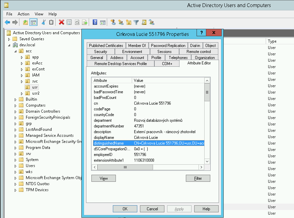
Task: Expand the TPM Devices node
Action: 15,190
